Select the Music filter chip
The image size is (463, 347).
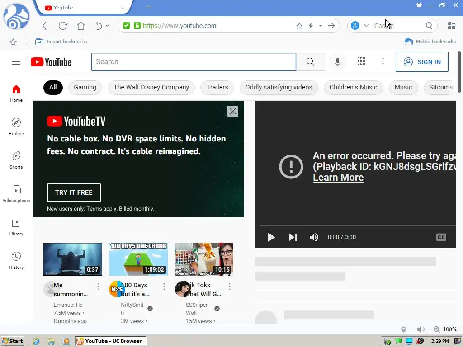[403, 87]
